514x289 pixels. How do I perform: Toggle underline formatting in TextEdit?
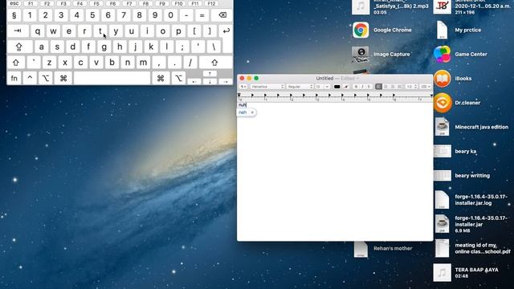[x=369, y=87]
